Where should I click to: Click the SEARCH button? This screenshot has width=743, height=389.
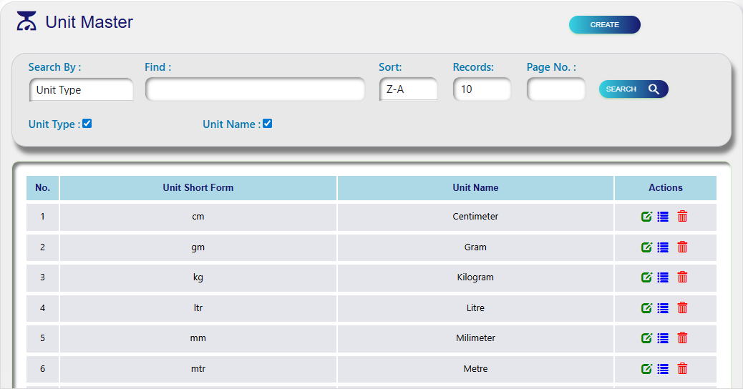[x=633, y=89]
